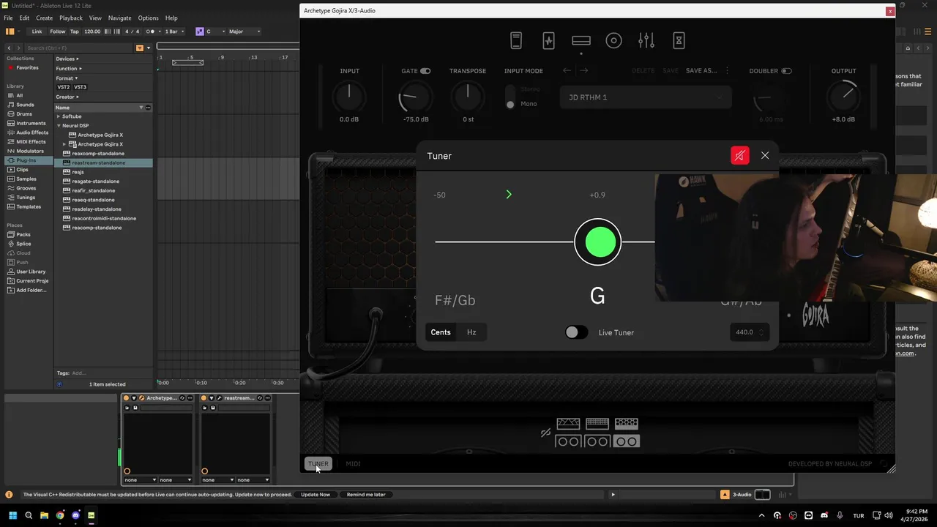Load the previous preset with left arrow
Screen dimensions: 937x527
[x=567, y=71]
